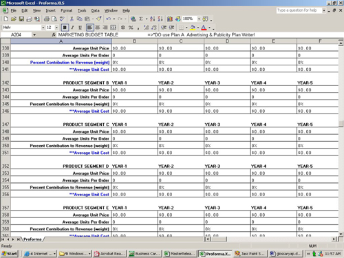
Task: Sort ascending A to Z
Action: click(153, 19)
